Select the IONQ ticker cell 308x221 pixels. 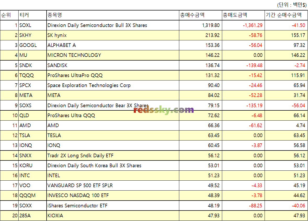point(32,145)
